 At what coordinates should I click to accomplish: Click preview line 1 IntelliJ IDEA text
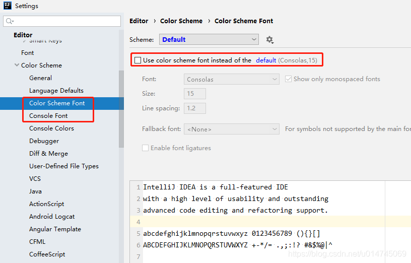click(x=216, y=187)
